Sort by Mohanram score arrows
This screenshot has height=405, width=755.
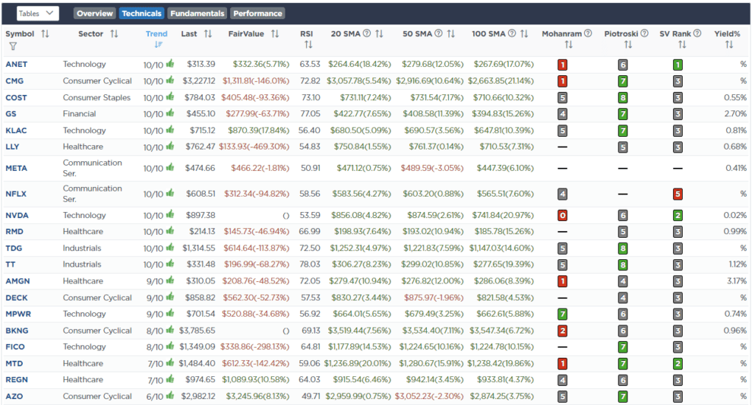[568, 45]
